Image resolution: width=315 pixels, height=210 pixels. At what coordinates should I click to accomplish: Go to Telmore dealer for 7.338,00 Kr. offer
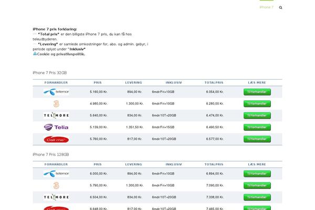(x=257, y=197)
